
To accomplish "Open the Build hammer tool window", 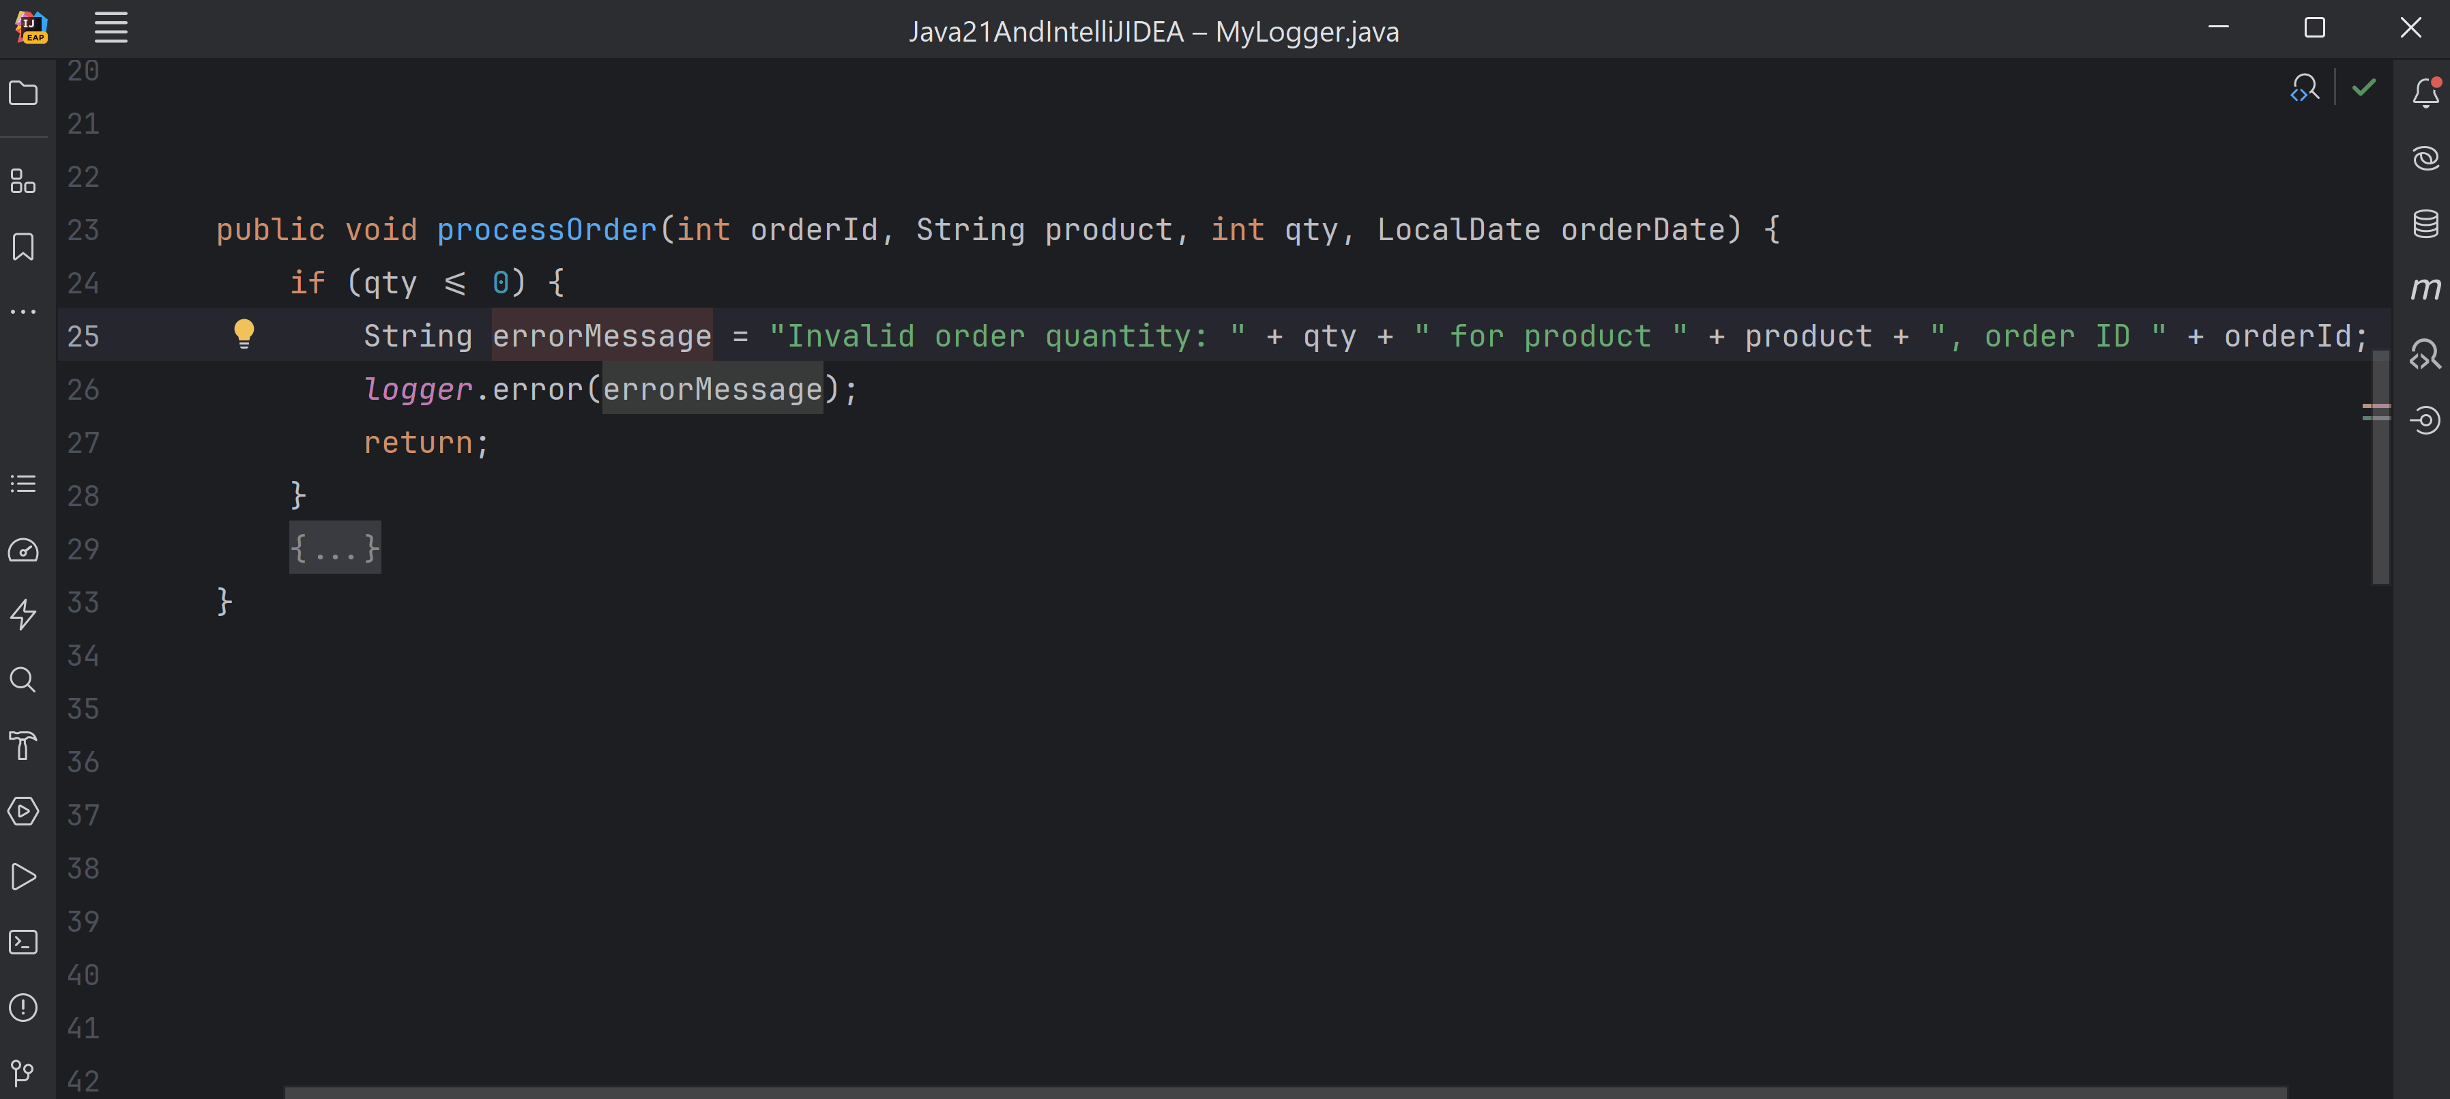I will point(23,746).
